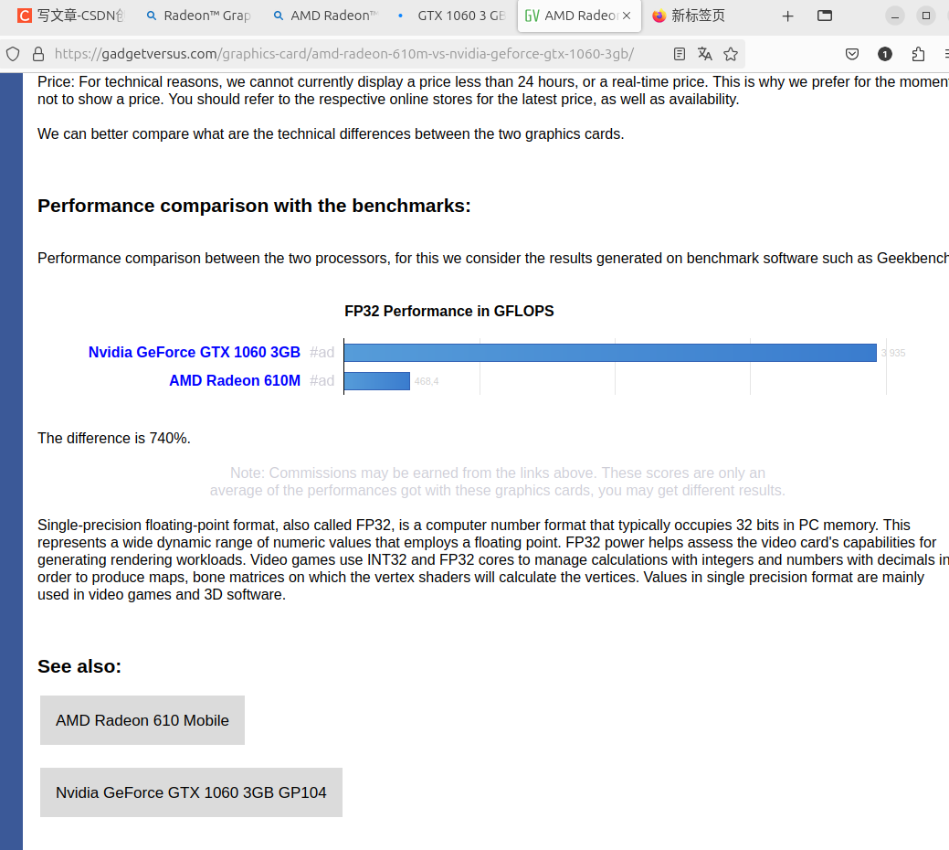Click the 3 935 GFLOPS value label
Screen dimensions: 949x850
[x=893, y=353]
